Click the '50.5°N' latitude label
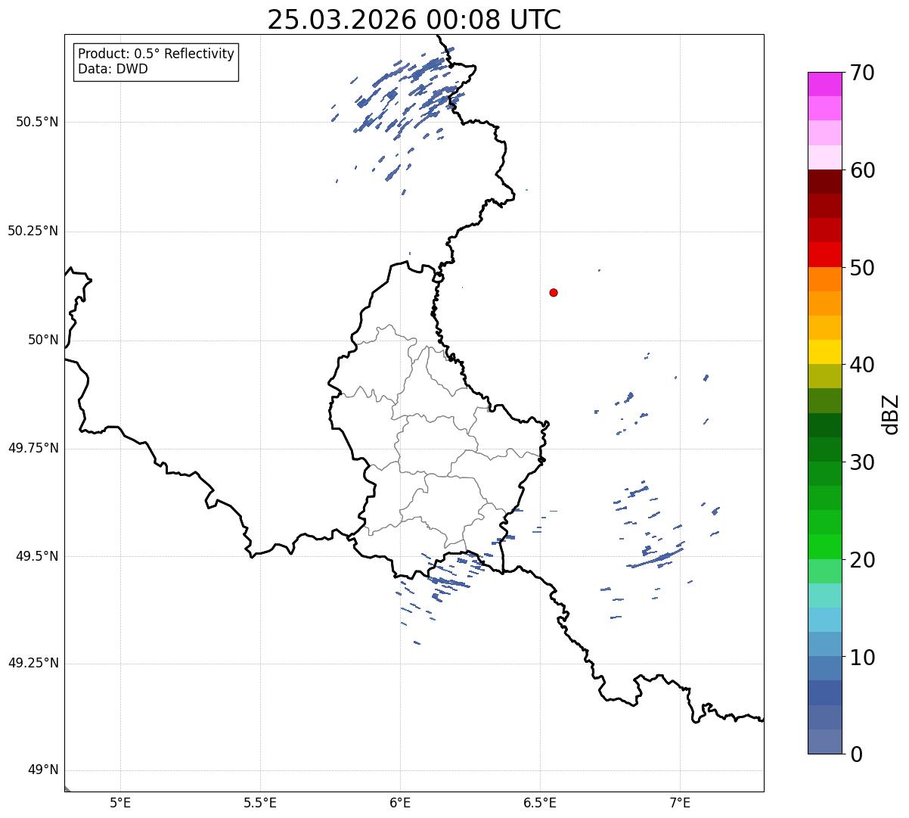The image size is (909, 818). [36, 122]
